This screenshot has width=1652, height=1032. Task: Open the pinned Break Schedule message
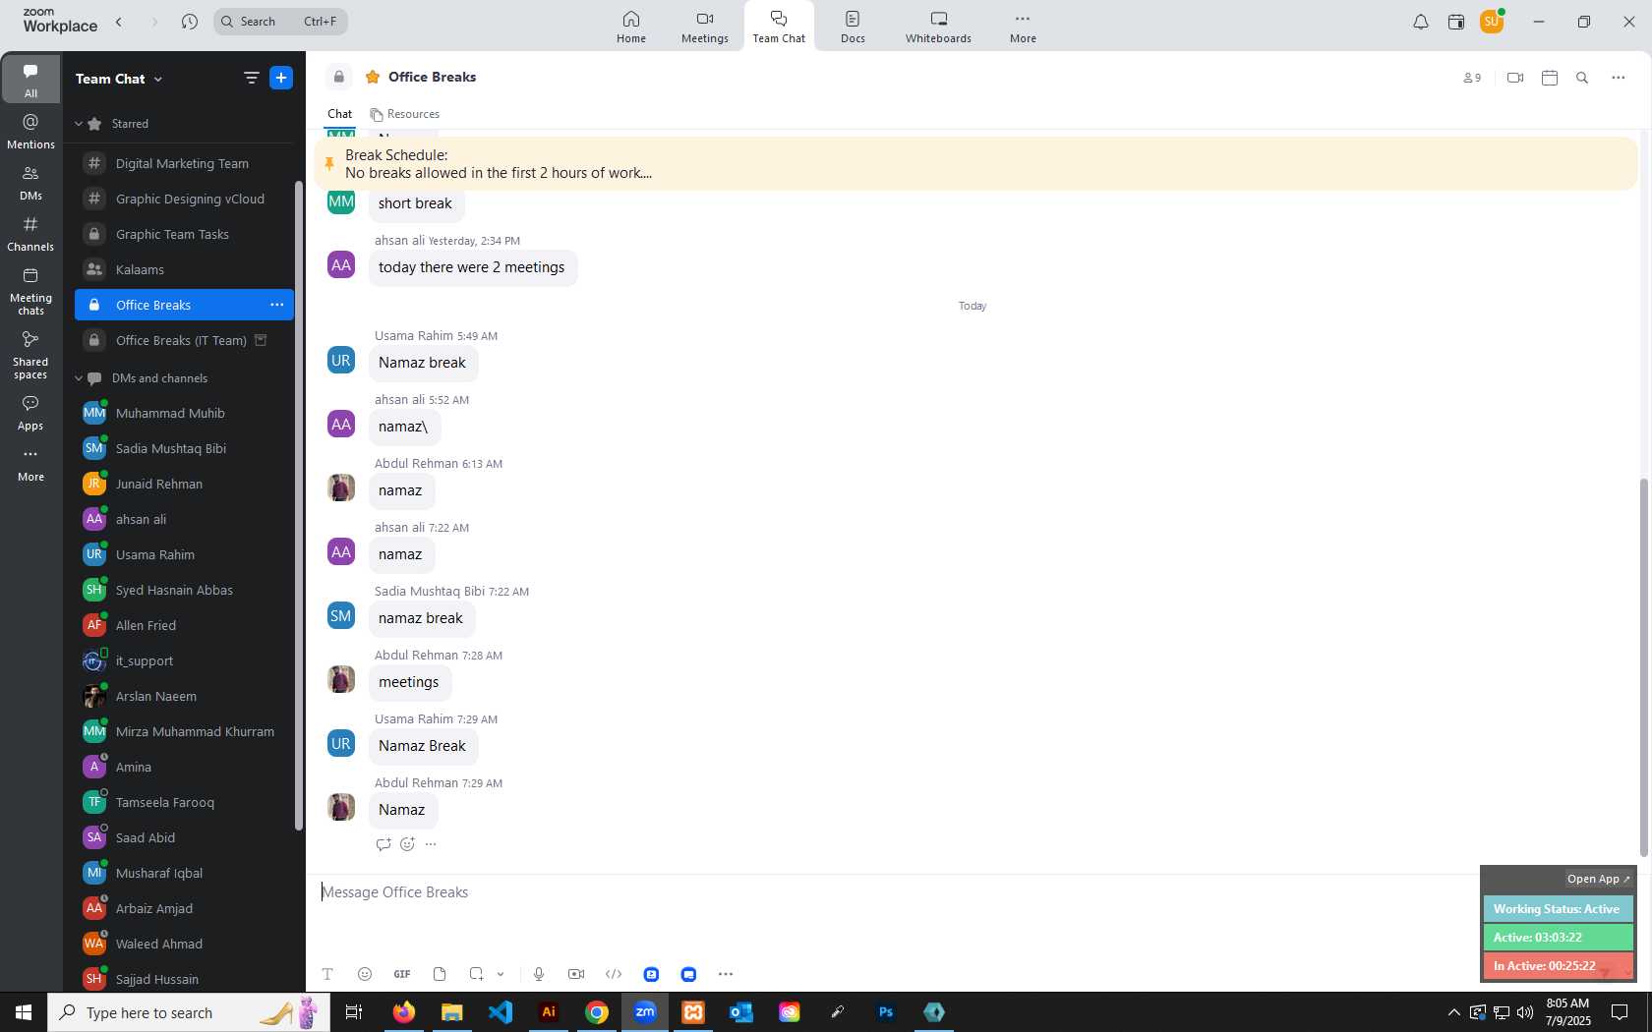975,164
